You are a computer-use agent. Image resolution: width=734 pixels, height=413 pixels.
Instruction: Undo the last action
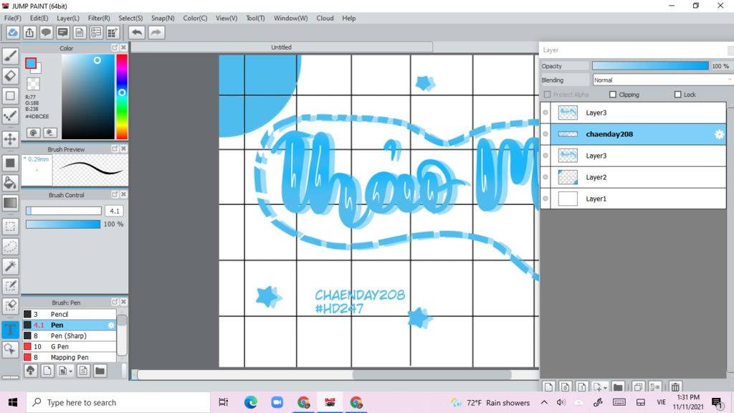(x=137, y=32)
